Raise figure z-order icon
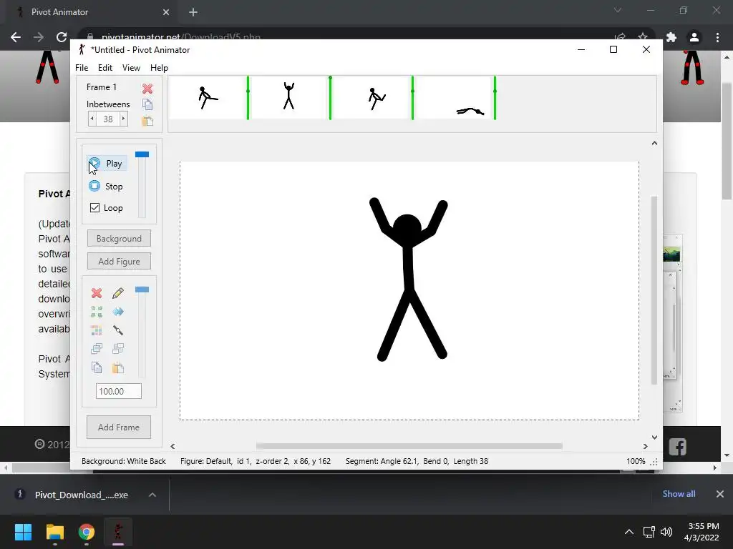 (97, 349)
